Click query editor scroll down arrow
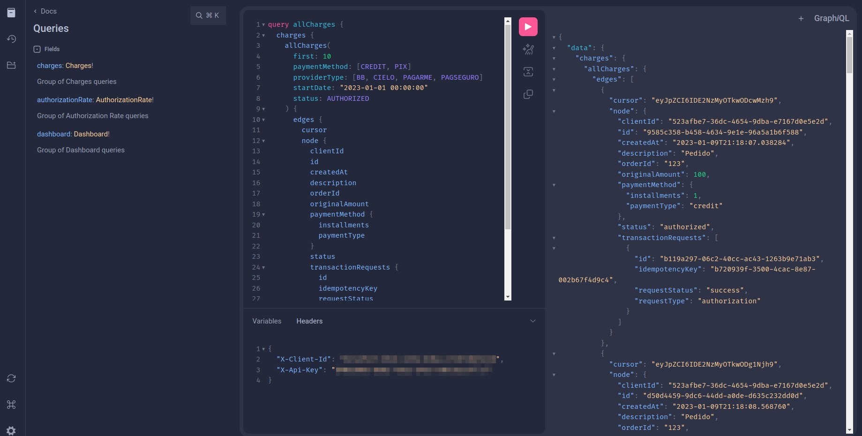 point(508,297)
